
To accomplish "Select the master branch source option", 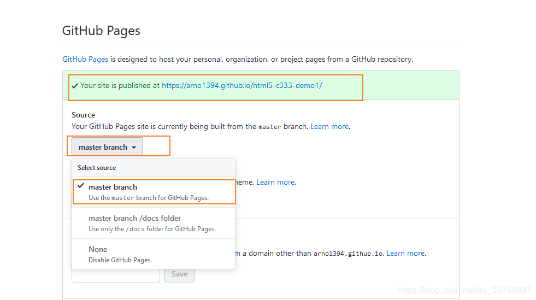I will point(154,192).
